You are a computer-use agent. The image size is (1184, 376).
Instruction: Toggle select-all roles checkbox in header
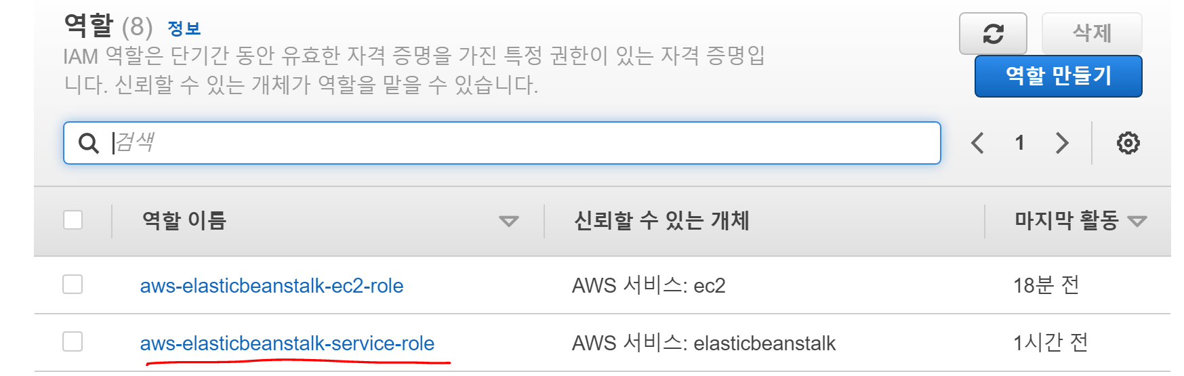point(73,220)
